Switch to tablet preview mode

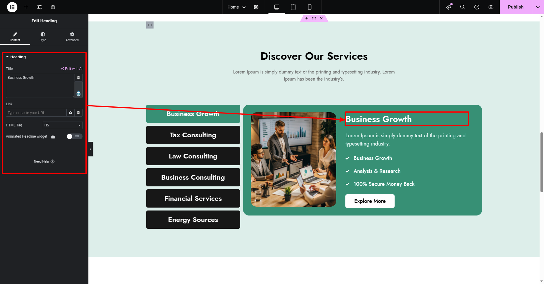coord(293,7)
